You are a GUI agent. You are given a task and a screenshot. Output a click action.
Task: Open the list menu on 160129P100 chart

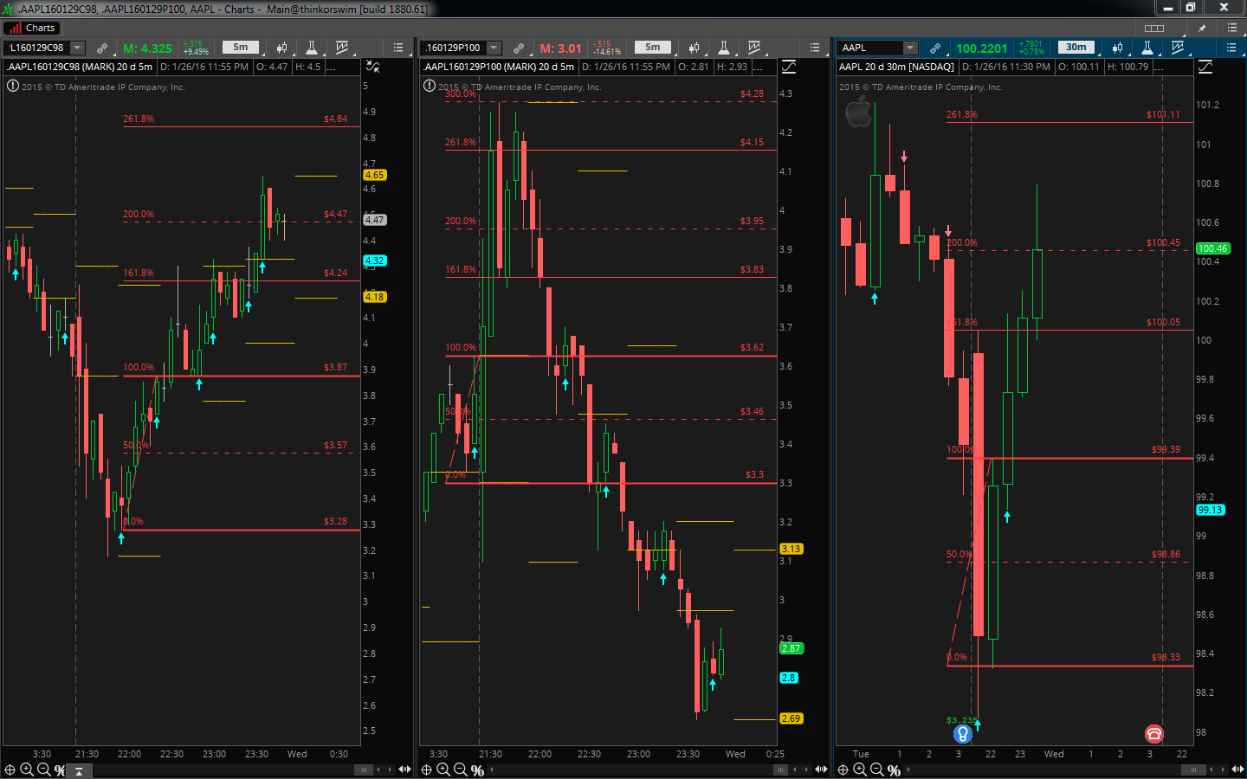click(815, 48)
